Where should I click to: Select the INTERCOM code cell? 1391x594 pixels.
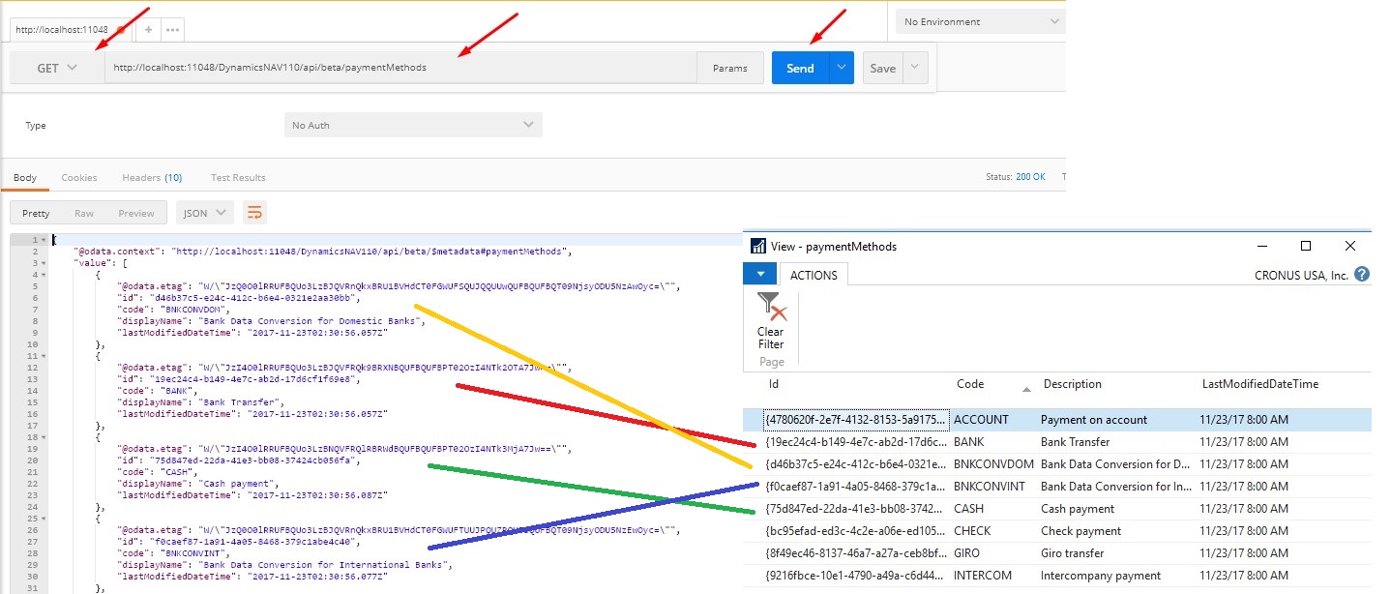pos(982,576)
